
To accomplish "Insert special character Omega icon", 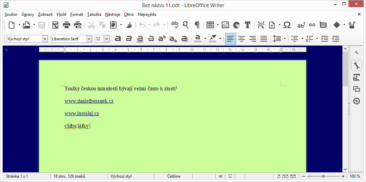I will tap(287, 25).
